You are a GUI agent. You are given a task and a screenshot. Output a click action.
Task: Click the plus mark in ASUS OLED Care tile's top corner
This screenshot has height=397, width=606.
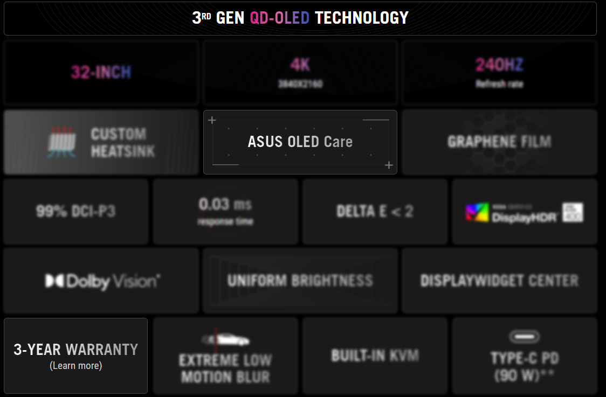(x=212, y=120)
